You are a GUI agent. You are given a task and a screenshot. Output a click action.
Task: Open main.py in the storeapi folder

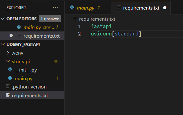[x=32, y=78]
